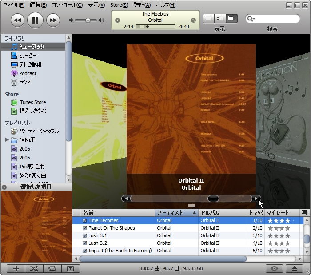Open the 編集(E) menu

(38, 5)
